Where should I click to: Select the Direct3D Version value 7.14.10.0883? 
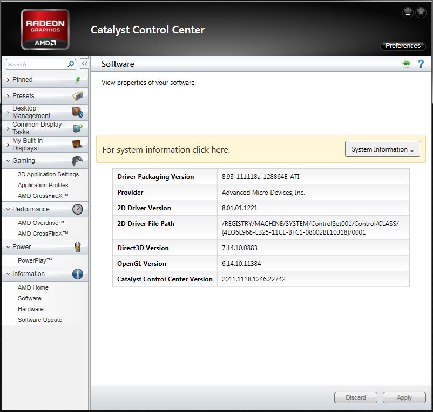[x=239, y=248]
